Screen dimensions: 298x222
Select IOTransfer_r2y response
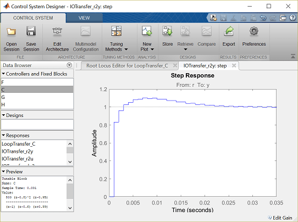pos(17,151)
